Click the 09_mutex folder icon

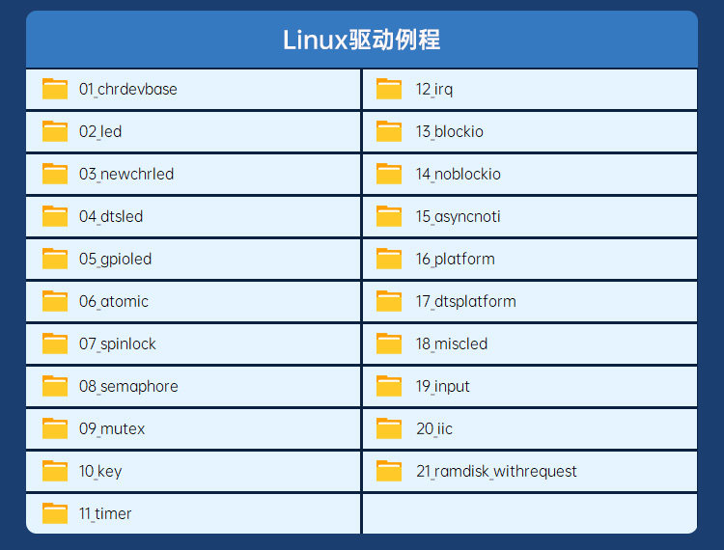pyautogui.click(x=55, y=428)
